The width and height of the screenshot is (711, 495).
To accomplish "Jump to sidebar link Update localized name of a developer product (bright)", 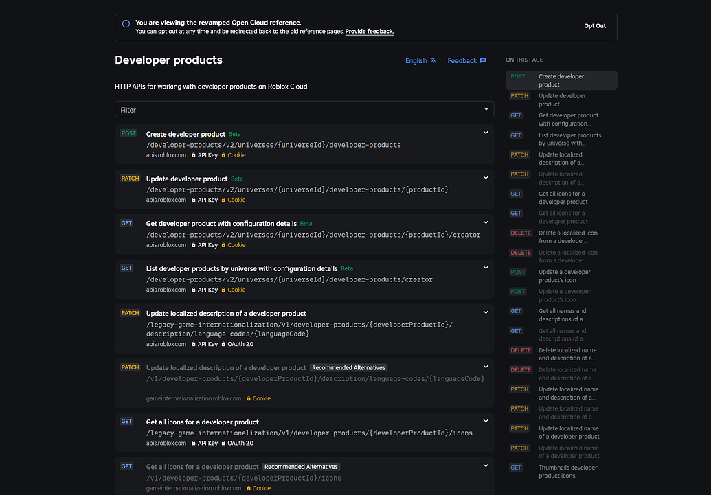I will [569, 433].
